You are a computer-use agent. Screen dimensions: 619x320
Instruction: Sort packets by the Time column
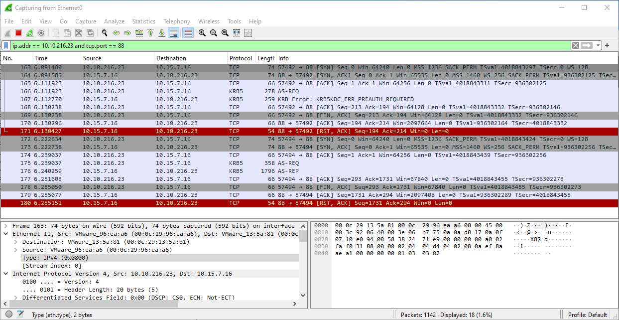click(x=56, y=58)
